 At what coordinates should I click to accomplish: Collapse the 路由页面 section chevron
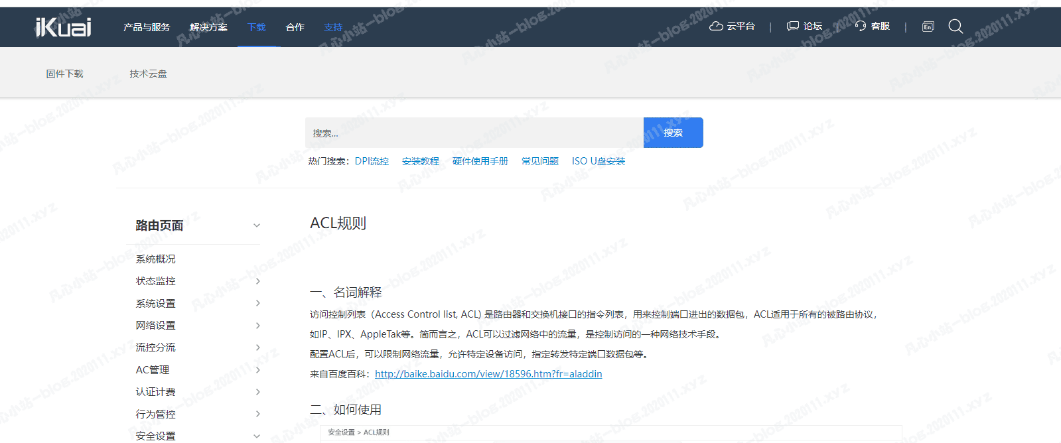point(257,225)
